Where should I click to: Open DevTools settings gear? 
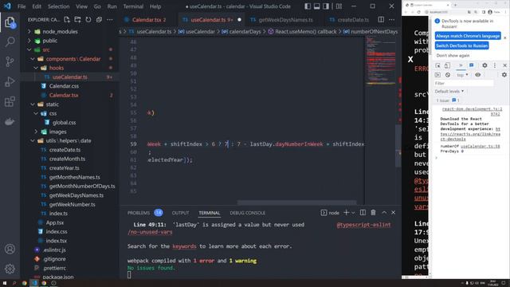click(484, 65)
